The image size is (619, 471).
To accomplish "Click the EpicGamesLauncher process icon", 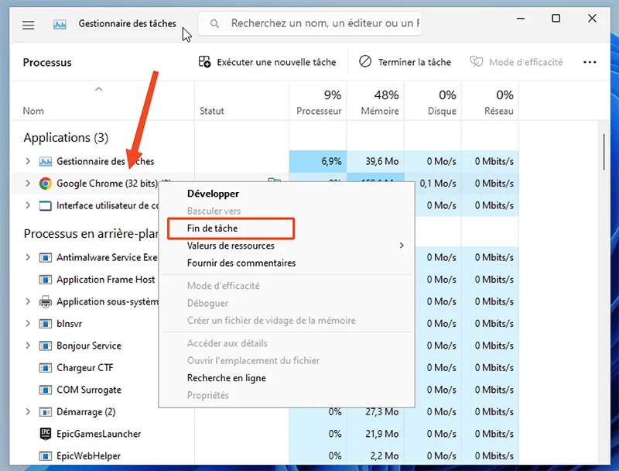I will (x=46, y=434).
